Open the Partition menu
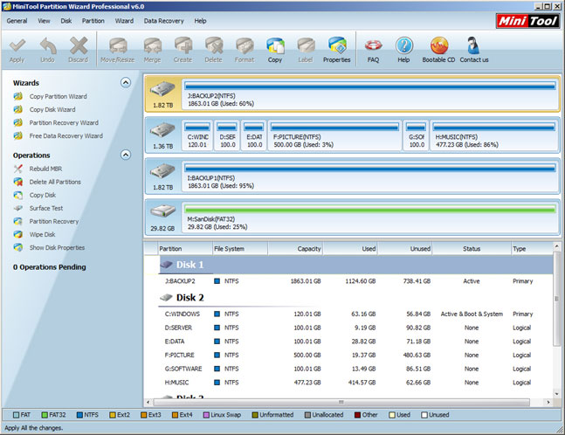This screenshot has width=565, height=435. coord(93,21)
